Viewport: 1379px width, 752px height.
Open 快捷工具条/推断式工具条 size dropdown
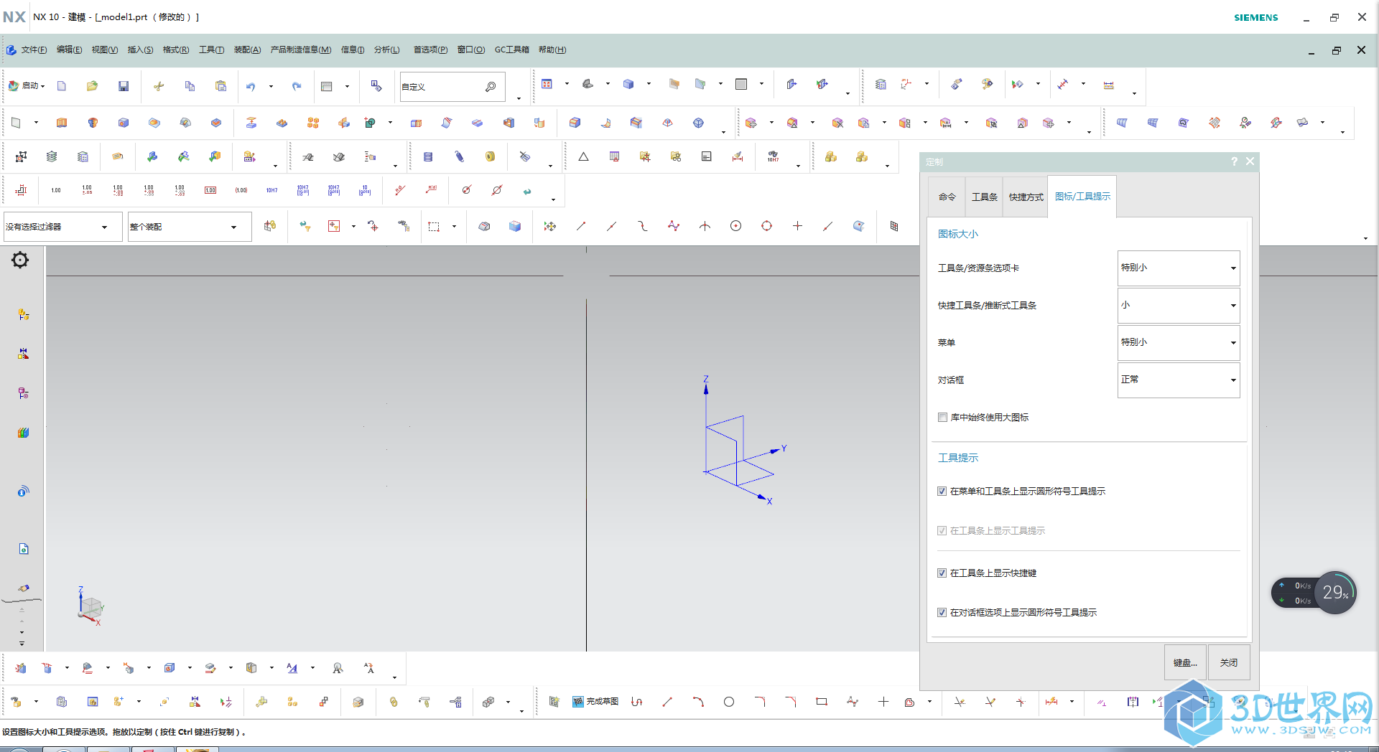click(1179, 305)
